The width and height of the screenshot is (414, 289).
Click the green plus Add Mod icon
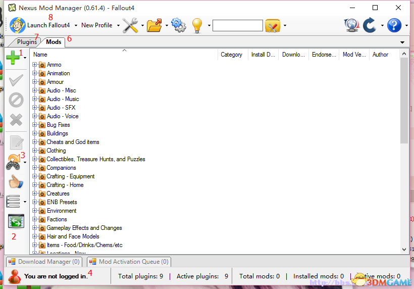coord(13,58)
